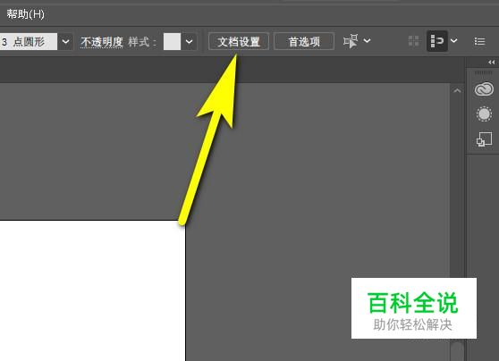
Task: Click the 文档设置 button
Action: point(239,41)
